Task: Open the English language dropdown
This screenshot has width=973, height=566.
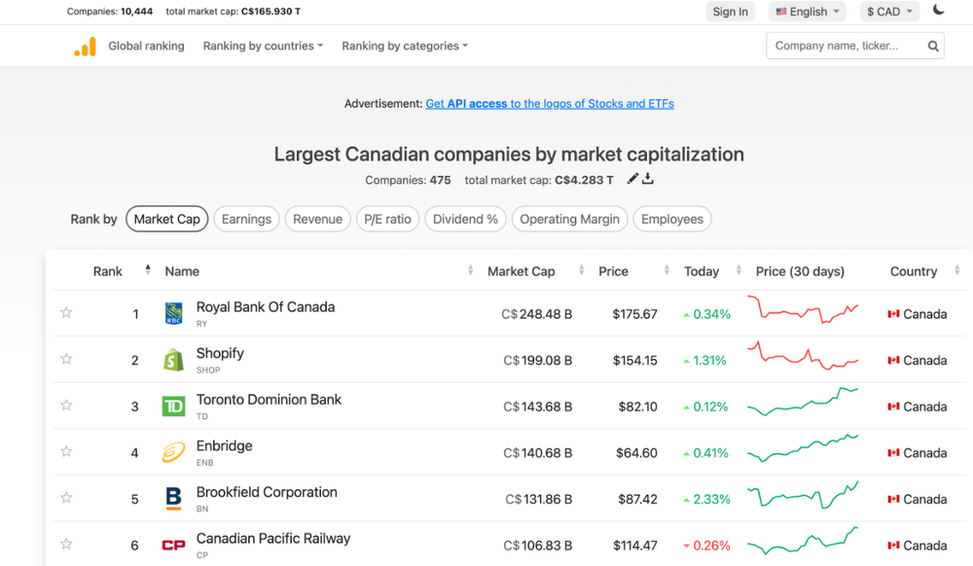Action: [808, 12]
